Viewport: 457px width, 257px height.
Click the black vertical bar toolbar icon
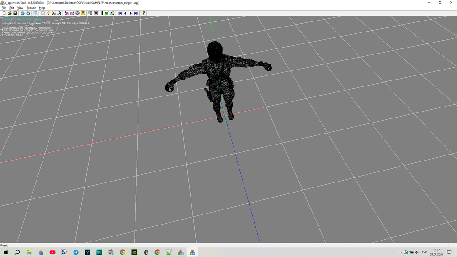tap(102, 13)
